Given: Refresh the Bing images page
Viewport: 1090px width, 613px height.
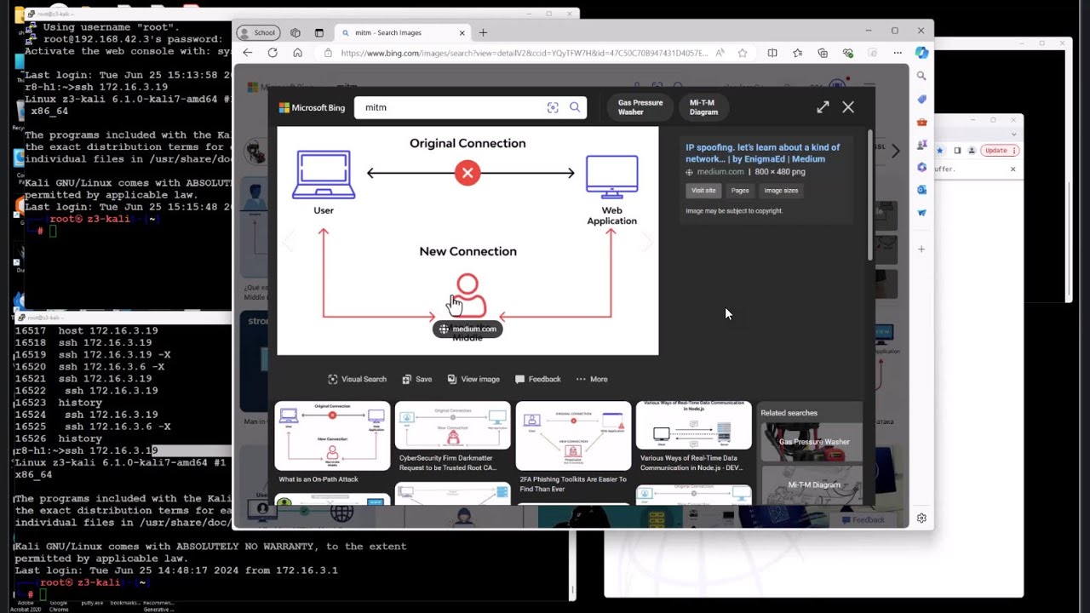Looking at the screenshot, I should point(272,53).
